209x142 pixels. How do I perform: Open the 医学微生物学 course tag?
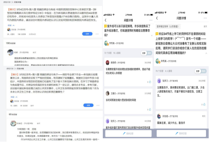point(167,27)
